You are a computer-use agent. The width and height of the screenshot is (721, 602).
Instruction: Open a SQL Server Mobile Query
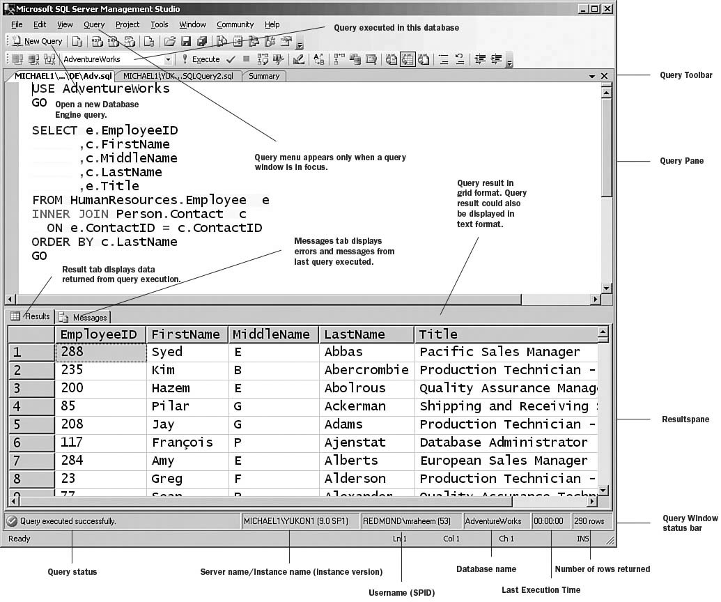(x=149, y=41)
